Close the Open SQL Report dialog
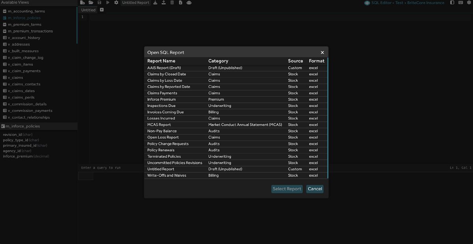Viewport: 473px width, 244px height. [322, 52]
